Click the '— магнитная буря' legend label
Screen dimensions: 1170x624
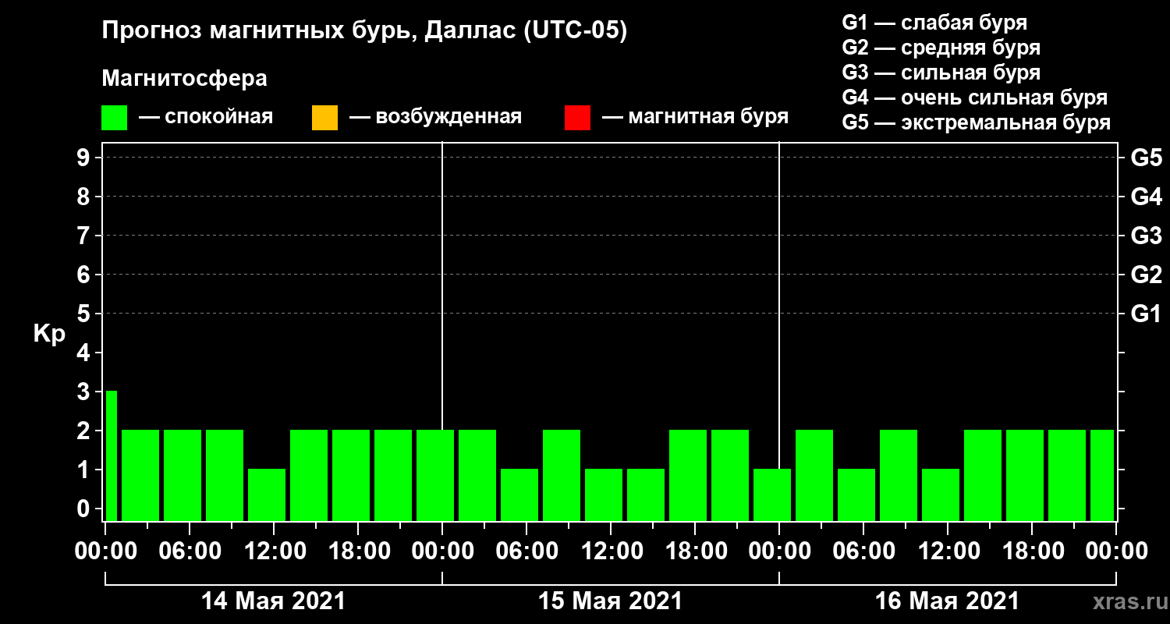pos(696,117)
